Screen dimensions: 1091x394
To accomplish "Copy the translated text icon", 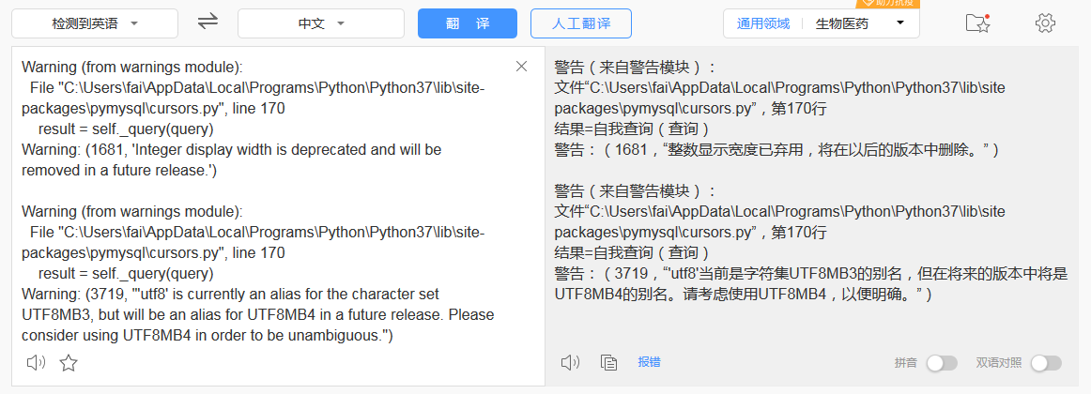I will [608, 362].
